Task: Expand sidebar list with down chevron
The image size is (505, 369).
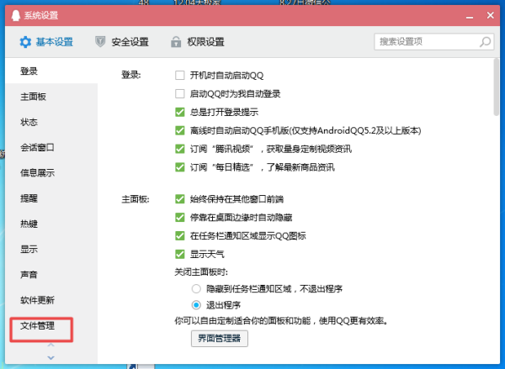Action: pos(50,357)
